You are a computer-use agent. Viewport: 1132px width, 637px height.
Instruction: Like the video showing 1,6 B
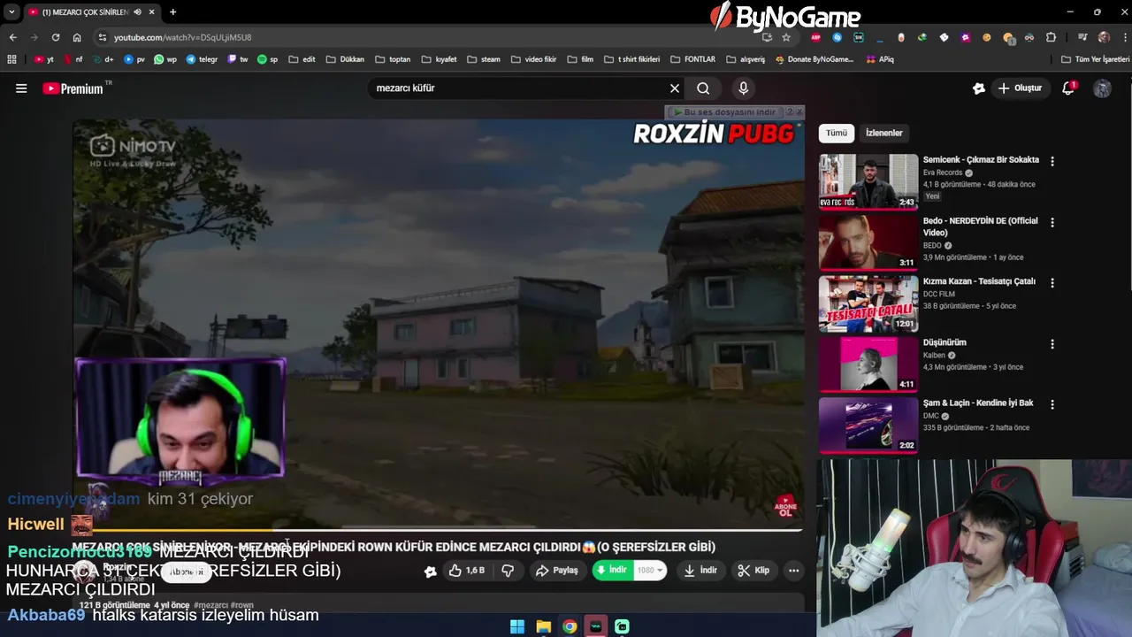point(468,571)
